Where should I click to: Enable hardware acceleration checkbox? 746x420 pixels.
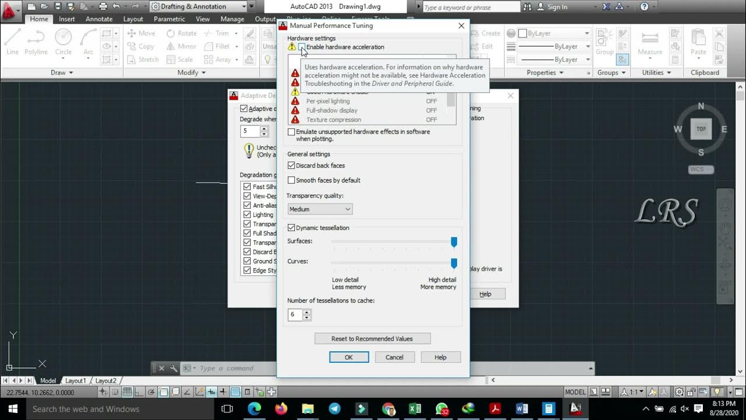point(302,47)
